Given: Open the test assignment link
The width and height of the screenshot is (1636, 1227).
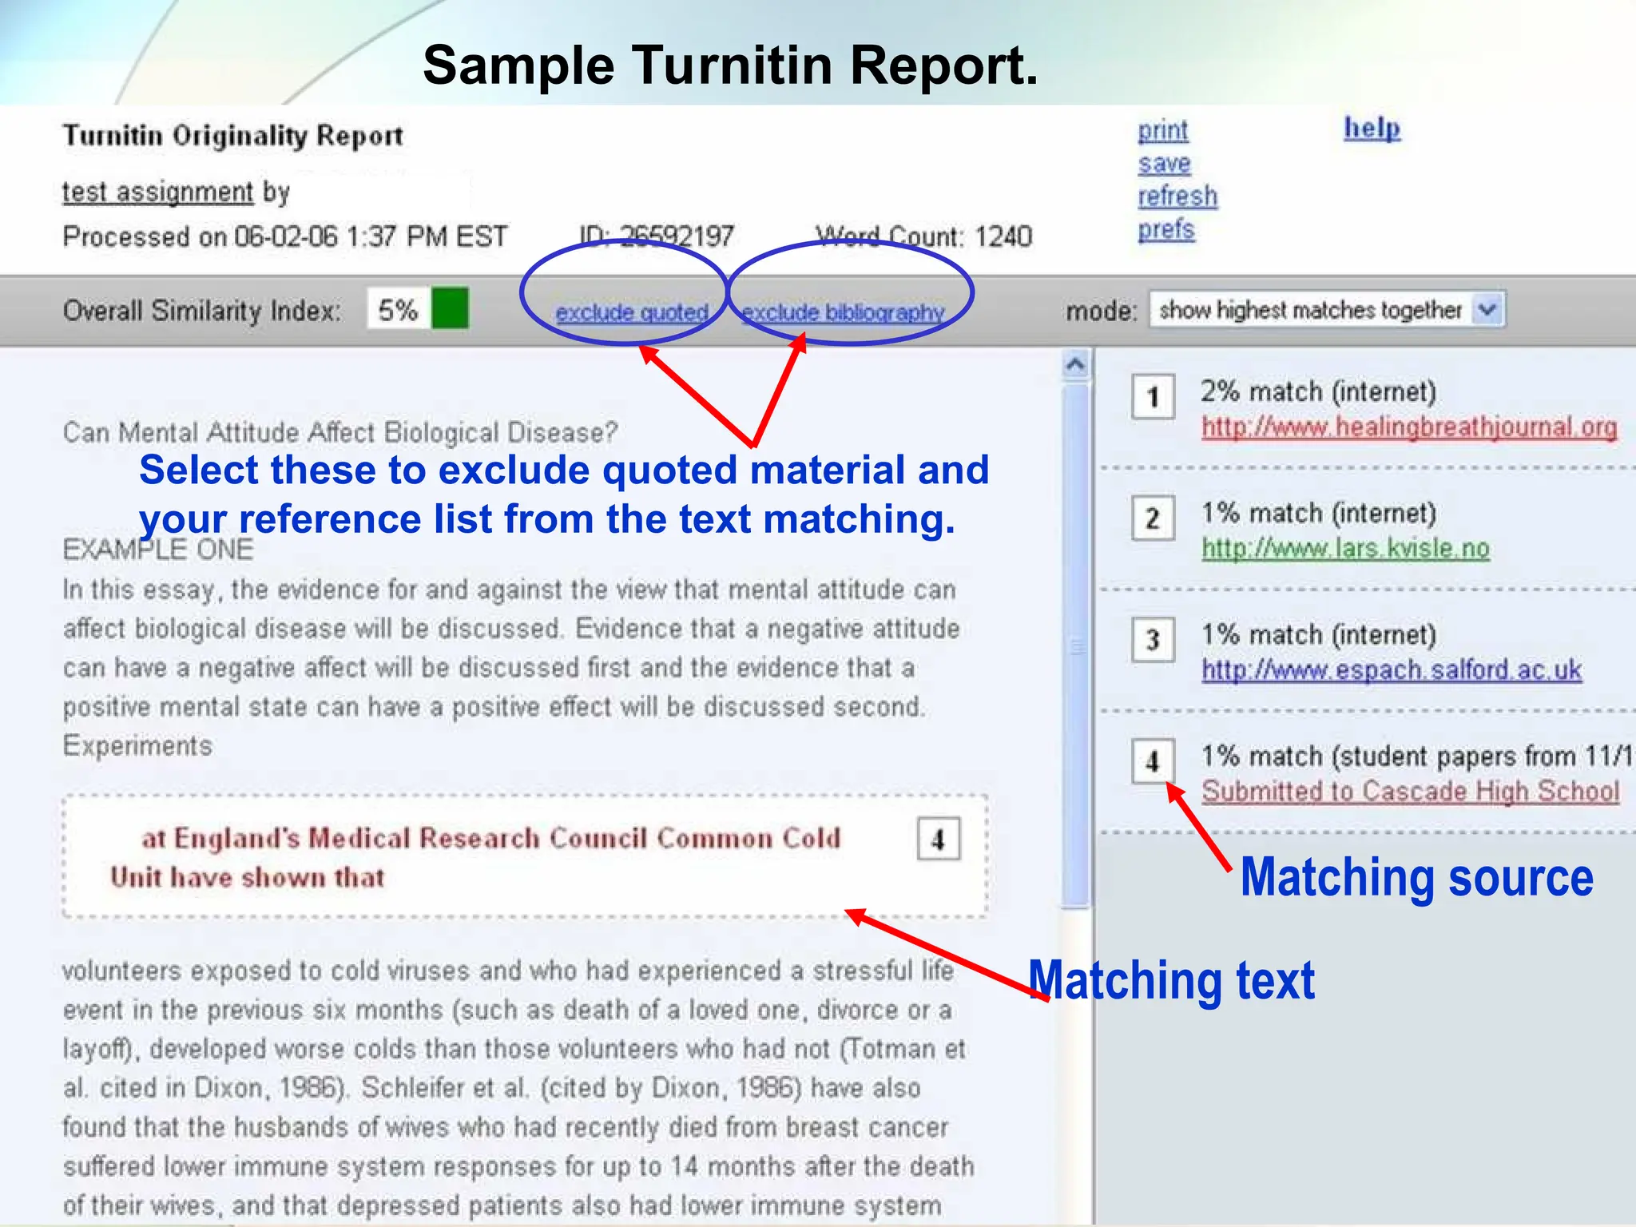Looking at the screenshot, I should point(157,193).
